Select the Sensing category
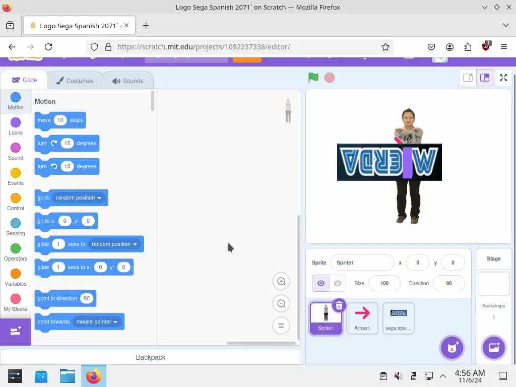Viewport: 516px width, 387px height. click(16, 227)
